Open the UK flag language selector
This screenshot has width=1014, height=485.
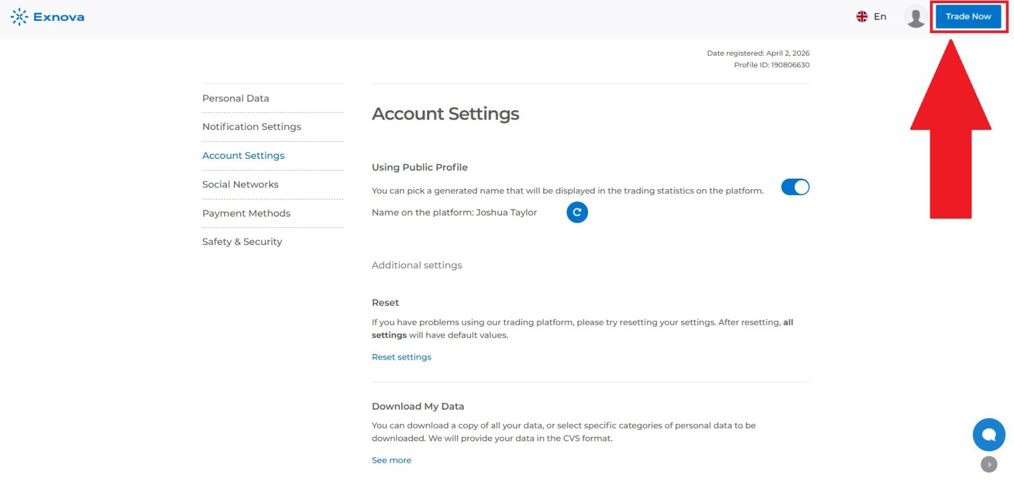tap(871, 16)
